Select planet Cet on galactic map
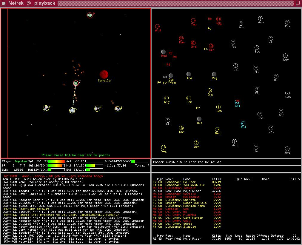 point(218,107)
